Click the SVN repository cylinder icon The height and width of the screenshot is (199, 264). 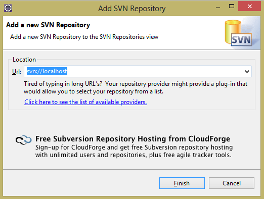click(x=238, y=33)
